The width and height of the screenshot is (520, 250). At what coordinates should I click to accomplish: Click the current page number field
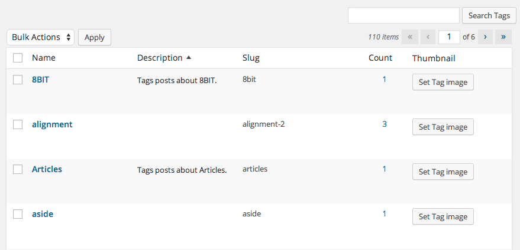[x=449, y=37]
